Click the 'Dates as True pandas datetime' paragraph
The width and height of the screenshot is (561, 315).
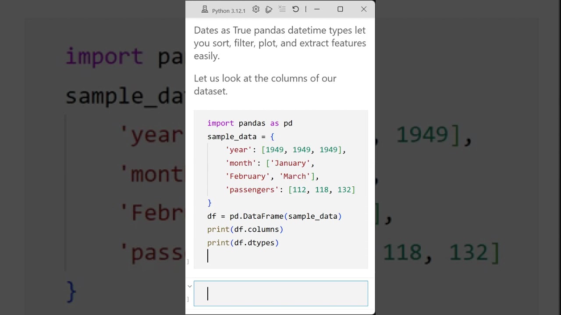280,43
